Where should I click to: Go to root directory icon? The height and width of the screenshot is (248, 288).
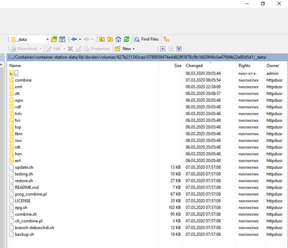[110, 39]
